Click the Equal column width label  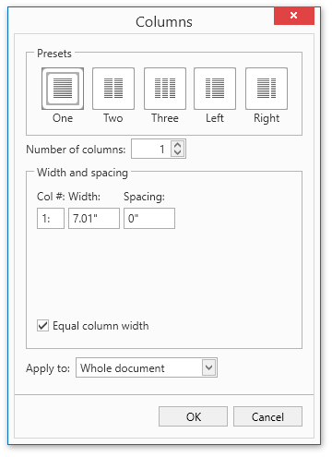click(101, 326)
